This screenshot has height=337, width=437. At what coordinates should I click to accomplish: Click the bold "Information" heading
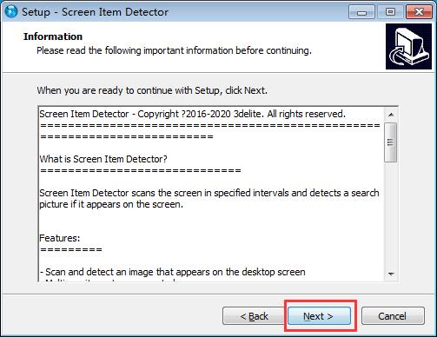pos(53,36)
